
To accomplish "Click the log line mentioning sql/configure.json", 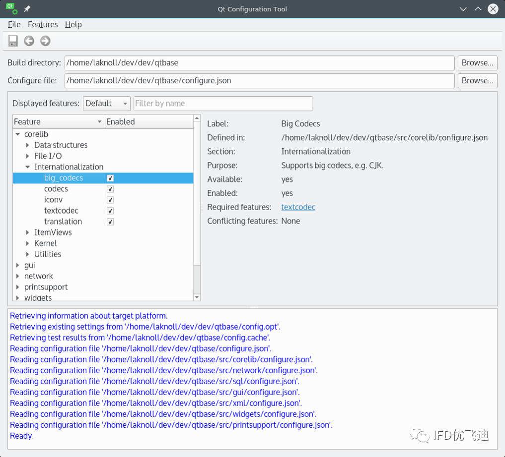I will pyautogui.click(x=154, y=382).
